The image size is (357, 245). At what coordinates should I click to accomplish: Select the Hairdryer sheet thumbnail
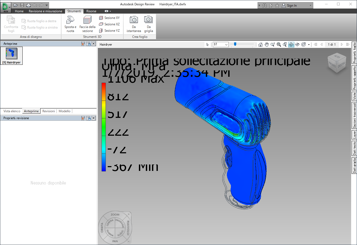pyautogui.click(x=11, y=55)
